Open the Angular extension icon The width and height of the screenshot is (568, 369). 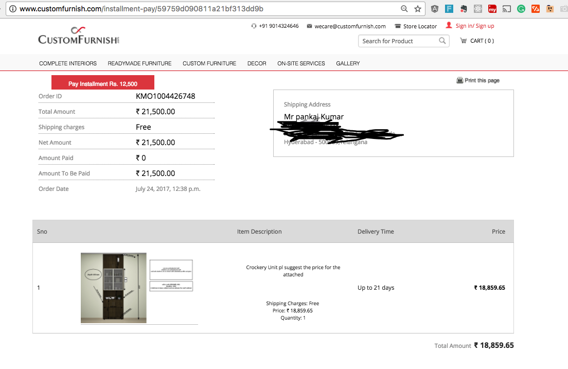435,9
